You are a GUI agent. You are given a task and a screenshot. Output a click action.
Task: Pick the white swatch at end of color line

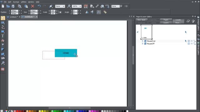127,111
